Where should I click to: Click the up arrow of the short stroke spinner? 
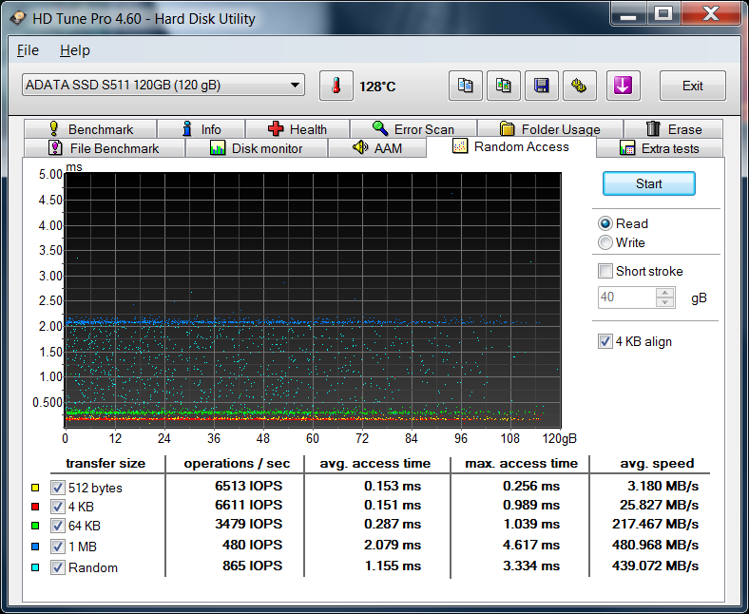(x=665, y=293)
